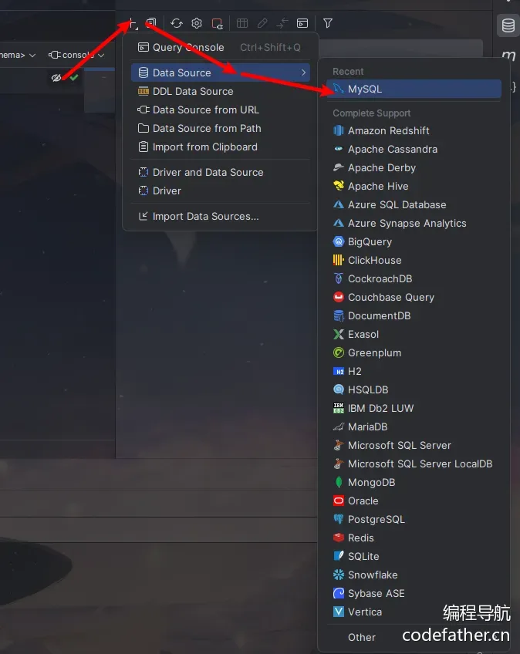This screenshot has width=520, height=654.
Task: Click the filter funnel icon
Action: tap(328, 24)
